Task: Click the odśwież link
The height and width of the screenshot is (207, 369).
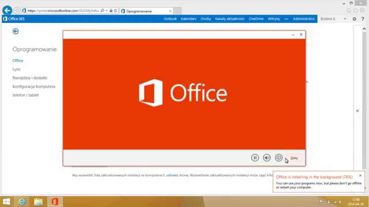Action: tap(172, 175)
